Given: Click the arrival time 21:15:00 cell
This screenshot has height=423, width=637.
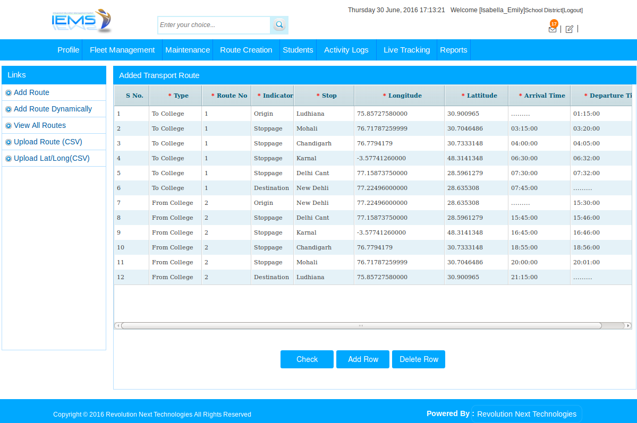Looking at the screenshot, I should tap(539, 277).
